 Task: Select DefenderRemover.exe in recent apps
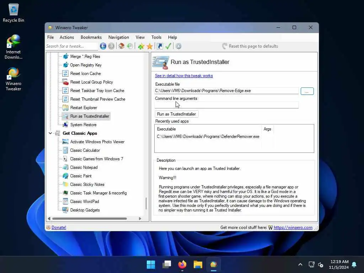(x=208, y=136)
